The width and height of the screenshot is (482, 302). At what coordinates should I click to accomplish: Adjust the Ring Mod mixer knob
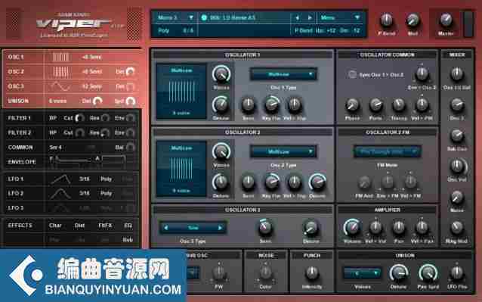(x=457, y=228)
